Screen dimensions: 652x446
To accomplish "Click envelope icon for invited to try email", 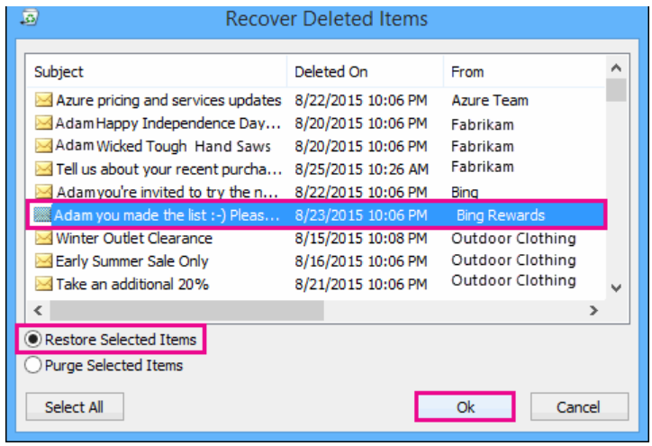I will pyautogui.click(x=43, y=192).
